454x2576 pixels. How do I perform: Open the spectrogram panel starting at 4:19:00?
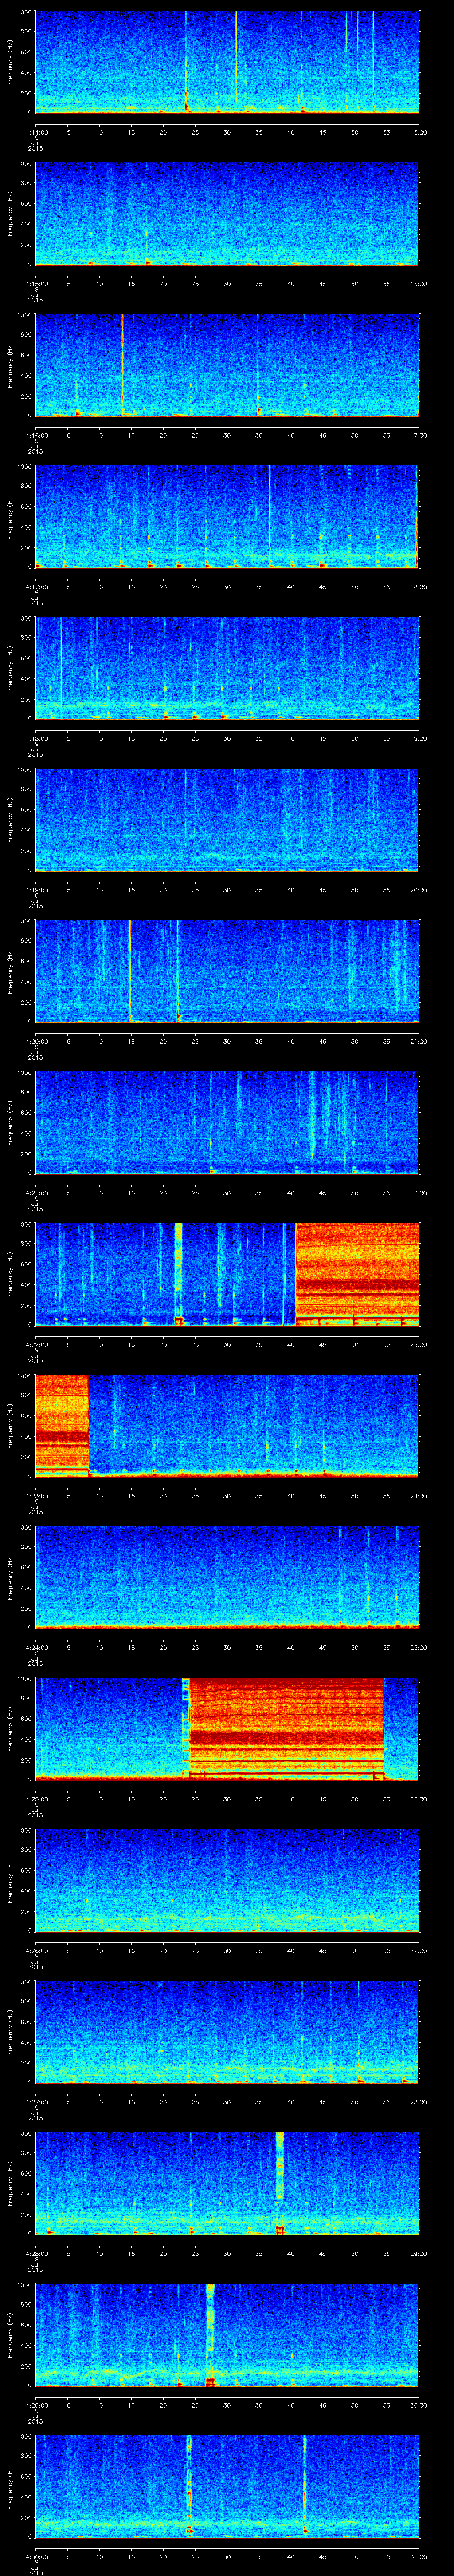click(227, 819)
